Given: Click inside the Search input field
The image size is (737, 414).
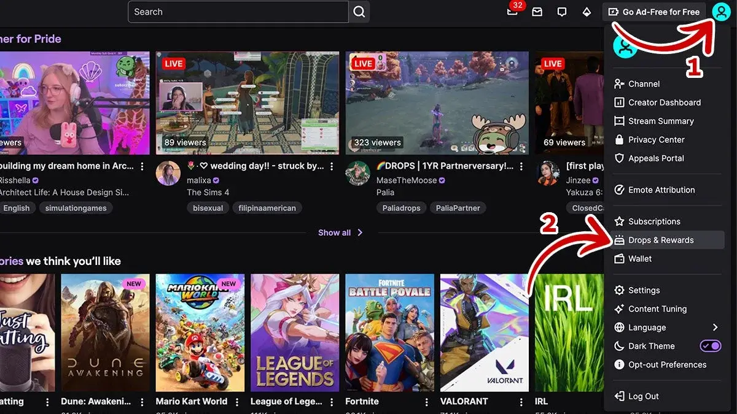Looking at the screenshot, I should click(238, 12).
